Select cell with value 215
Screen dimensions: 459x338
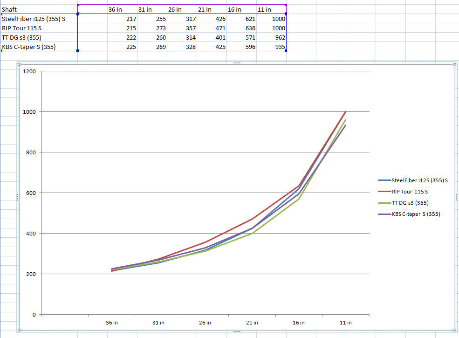coord(123,28)
